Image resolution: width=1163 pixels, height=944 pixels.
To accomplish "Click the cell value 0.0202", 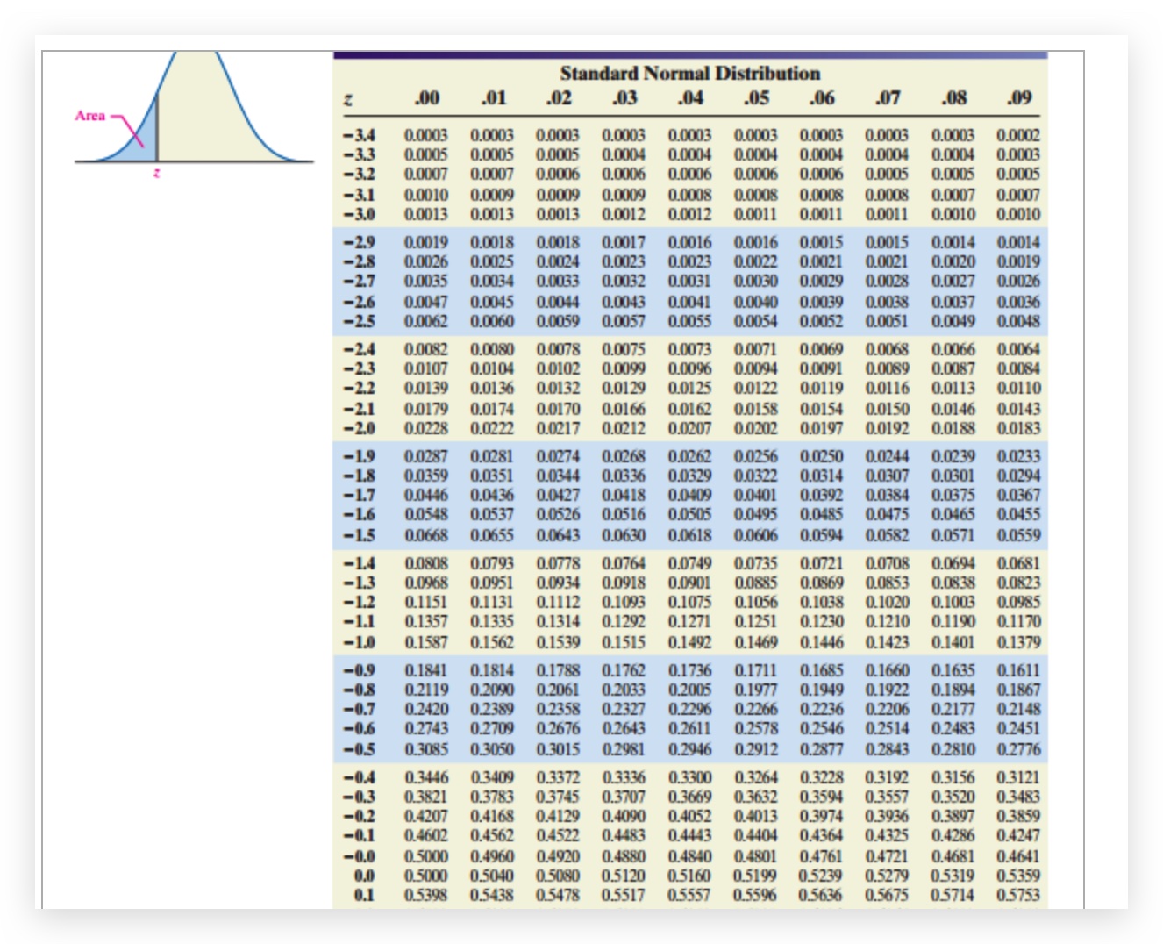I will pyautogui.click(x=756, y=428).
